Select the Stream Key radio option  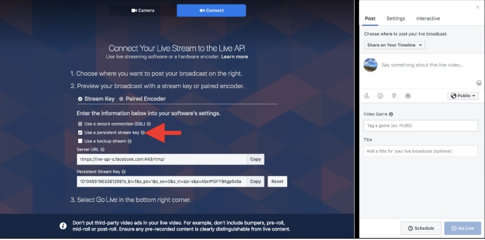point(80,99)
